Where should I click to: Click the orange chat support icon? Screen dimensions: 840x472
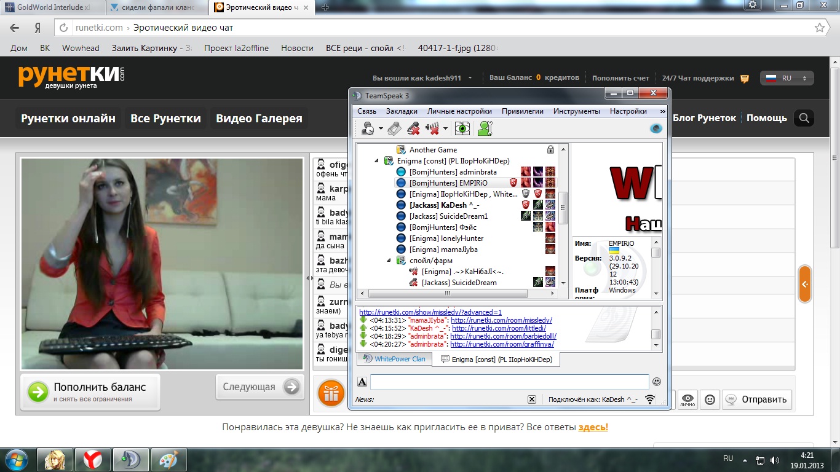coord(745,79)
